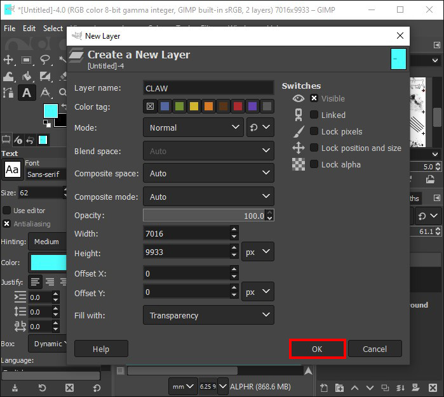Reset tool options to defaults icon
Viewport: 444px width, 397px height.
(97, 387)
